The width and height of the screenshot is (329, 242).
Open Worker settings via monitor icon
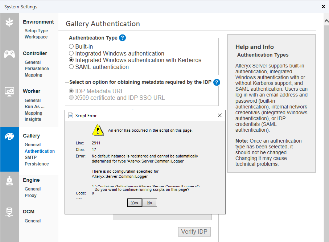click(9, 92)
